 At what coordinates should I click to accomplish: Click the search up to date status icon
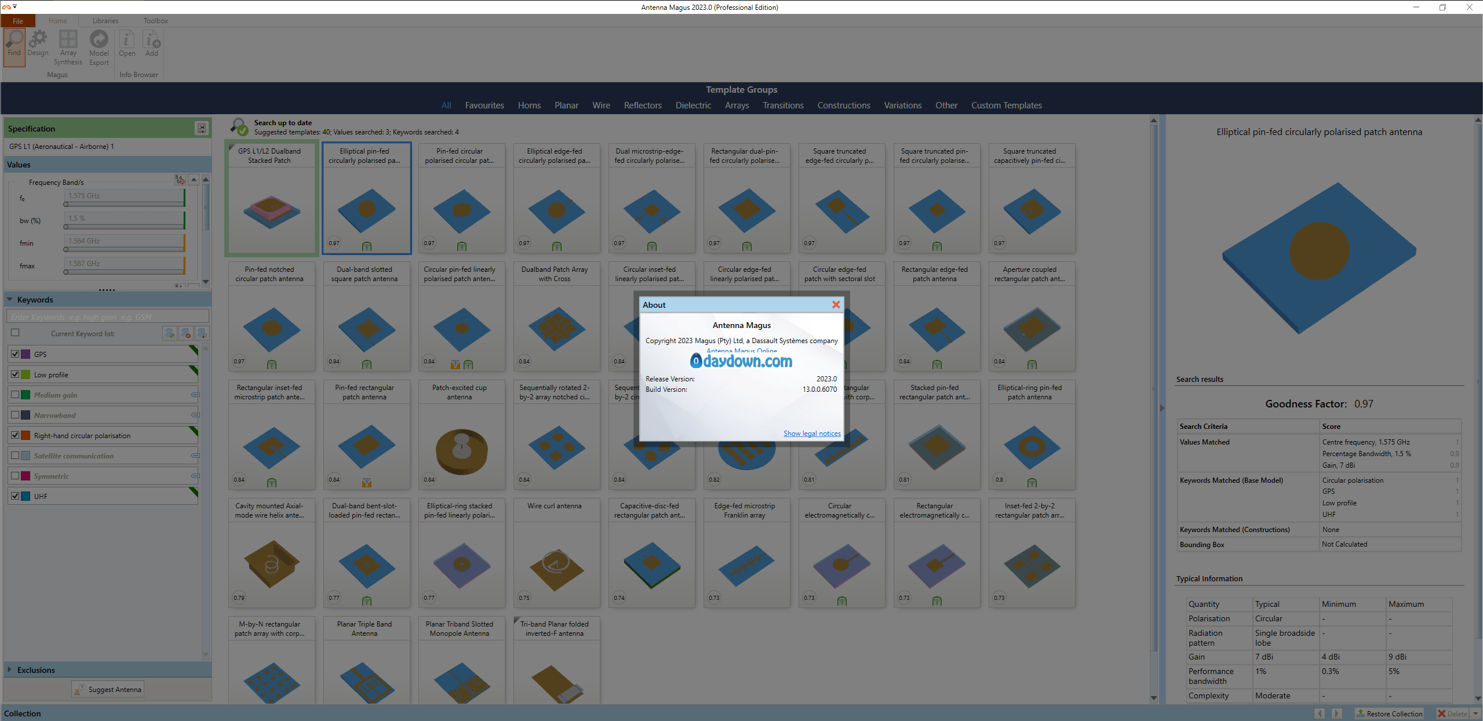[x=239, y=127]
